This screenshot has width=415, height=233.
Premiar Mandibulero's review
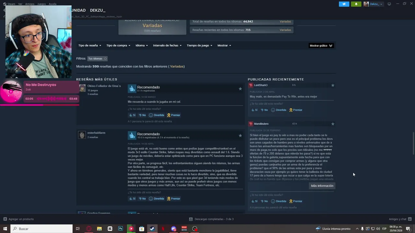click(x=296, y=201)
